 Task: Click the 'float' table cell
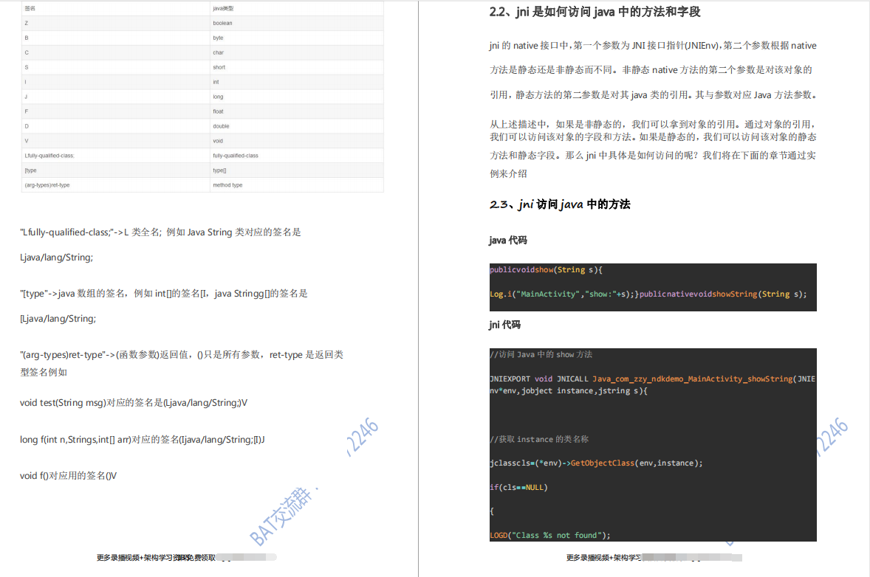[296, 111]
